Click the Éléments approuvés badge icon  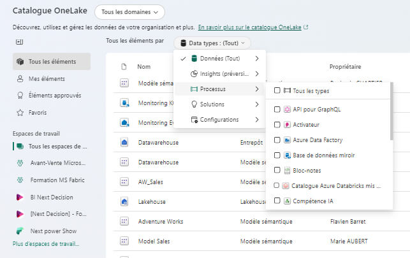pyautogui.click(x=20, y=96)
